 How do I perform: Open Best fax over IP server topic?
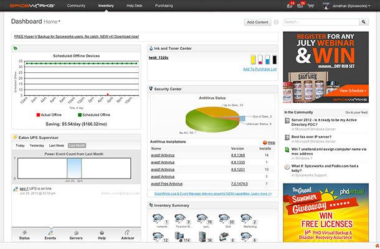pyautogui.click(x=311, y=137)
